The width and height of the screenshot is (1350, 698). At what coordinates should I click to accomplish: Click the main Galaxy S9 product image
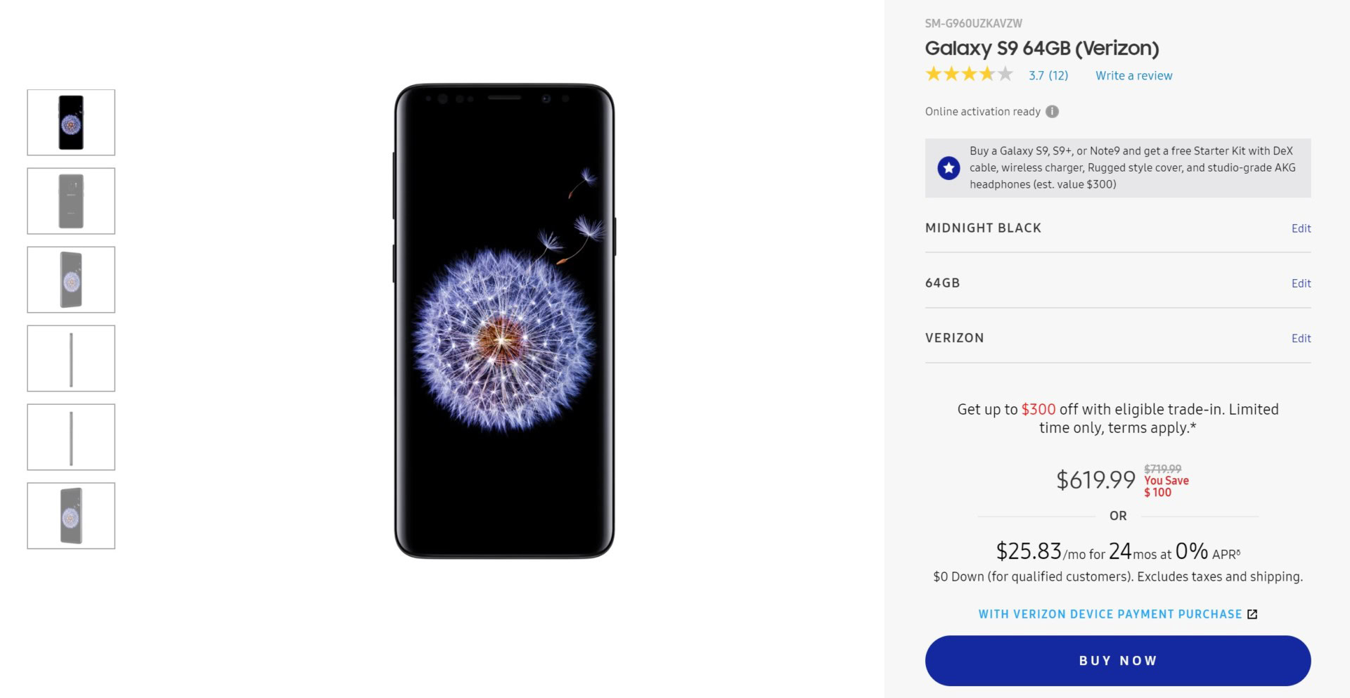(504, 321)
